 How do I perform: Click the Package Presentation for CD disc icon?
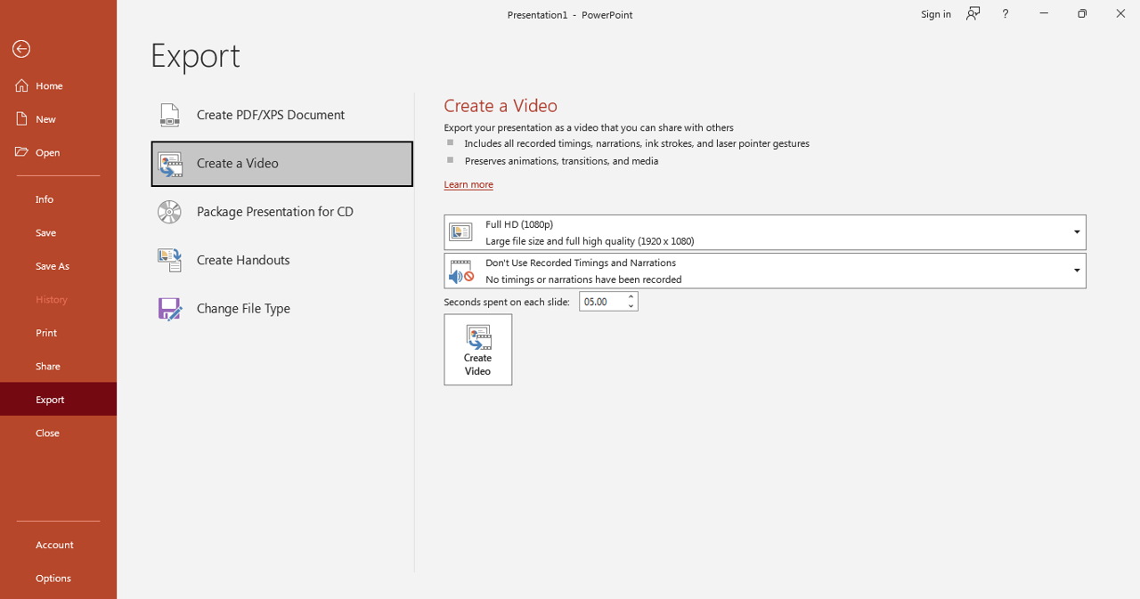click(169, 212)
